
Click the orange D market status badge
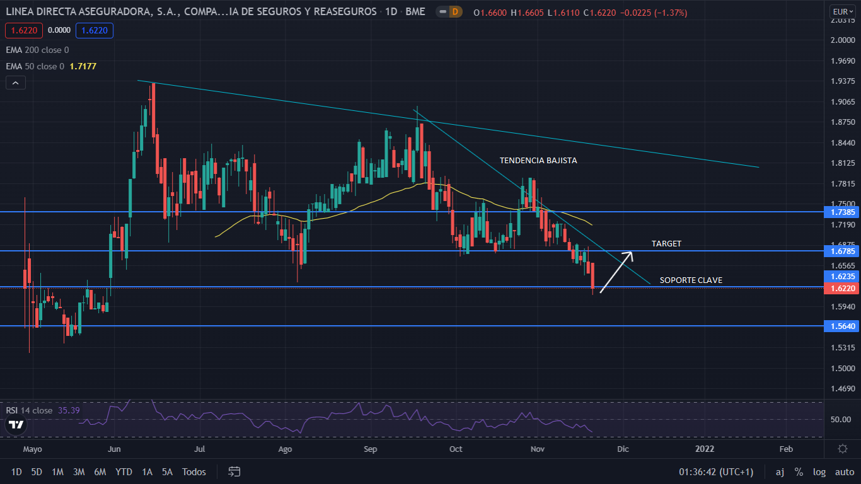tap(456, 12)
